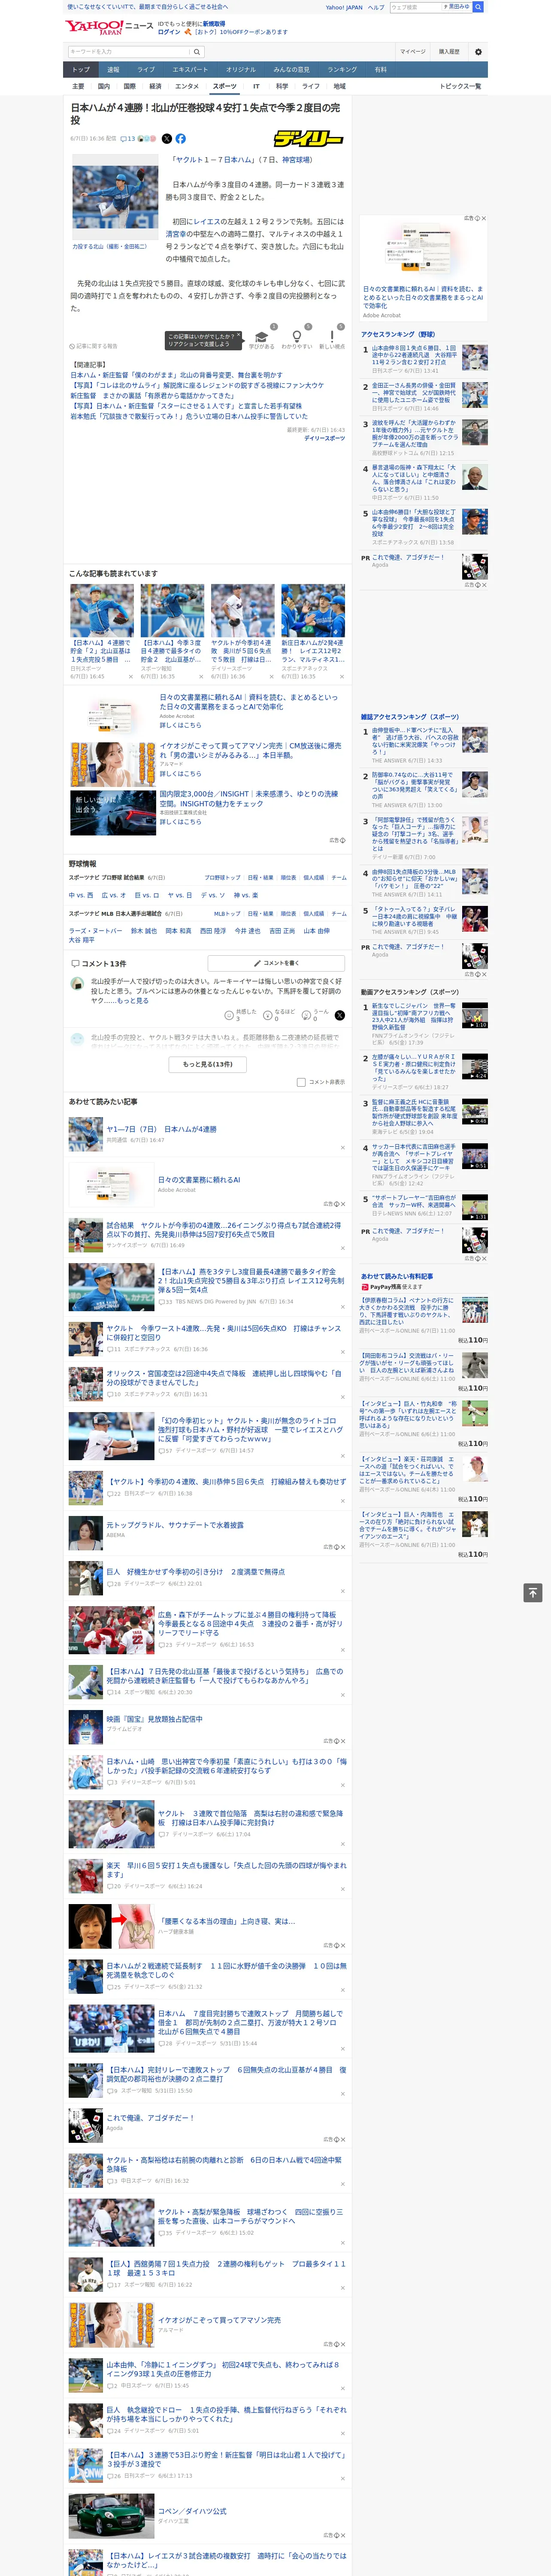
Task: Open みんなの意見 navigation tab
Action: point(292,70)
